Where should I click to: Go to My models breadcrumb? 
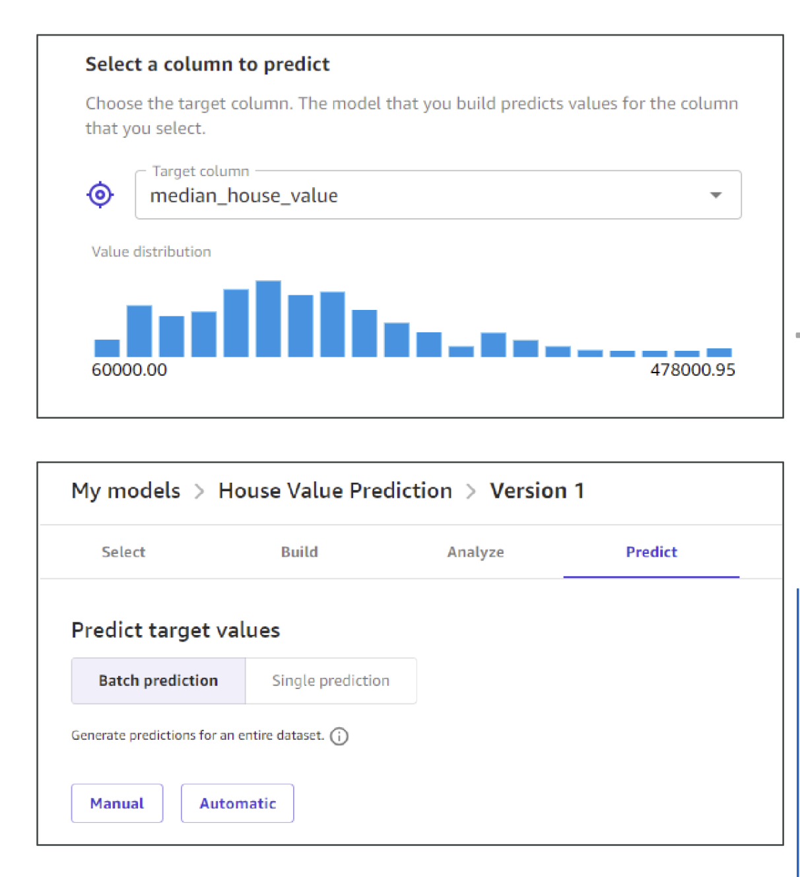(x=126, y=491)
